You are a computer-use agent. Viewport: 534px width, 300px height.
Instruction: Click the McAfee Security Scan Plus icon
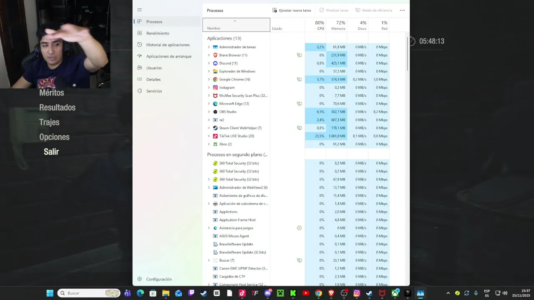pyautogui.click(x=215, y=95)
